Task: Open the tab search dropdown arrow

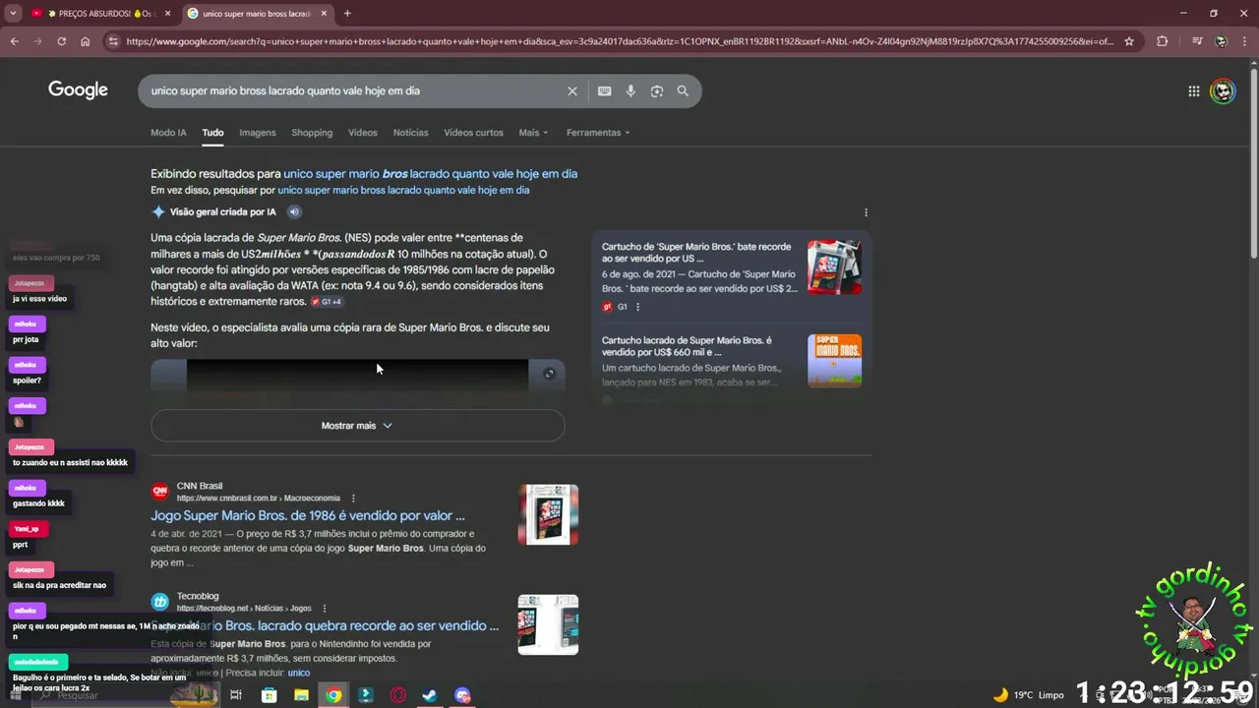Action: tap(13, 14)
